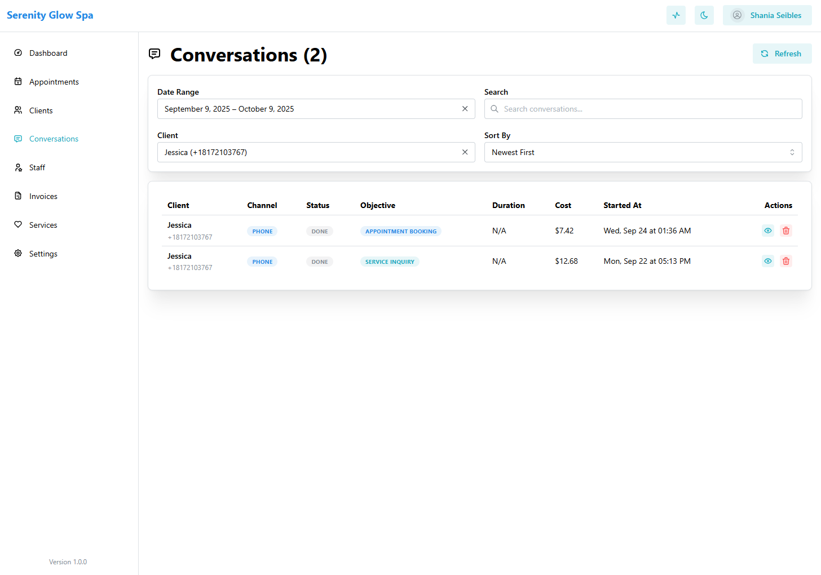Clear the Jessica client filter
The width and height of the screenshot is (821, 575).
pos(465,152)
